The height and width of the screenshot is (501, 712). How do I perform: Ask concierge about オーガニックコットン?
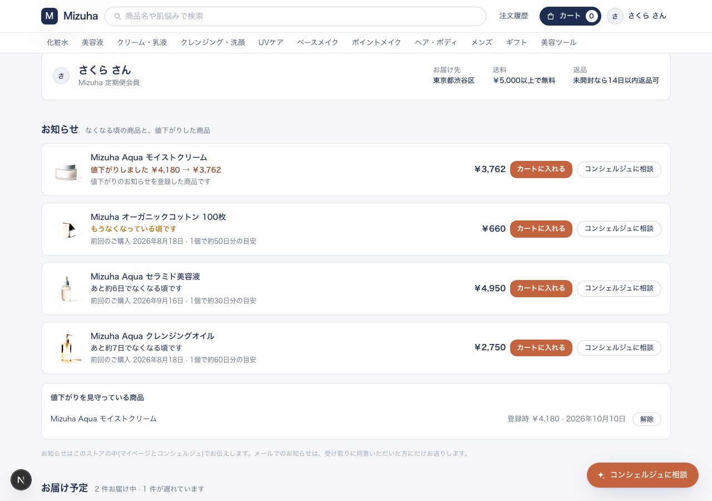click(619, 229)
